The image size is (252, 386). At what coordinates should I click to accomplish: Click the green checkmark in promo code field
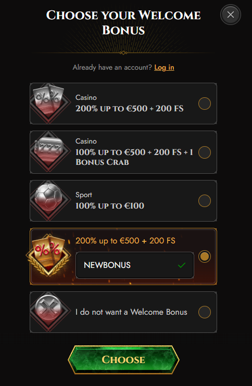(182, 265)
